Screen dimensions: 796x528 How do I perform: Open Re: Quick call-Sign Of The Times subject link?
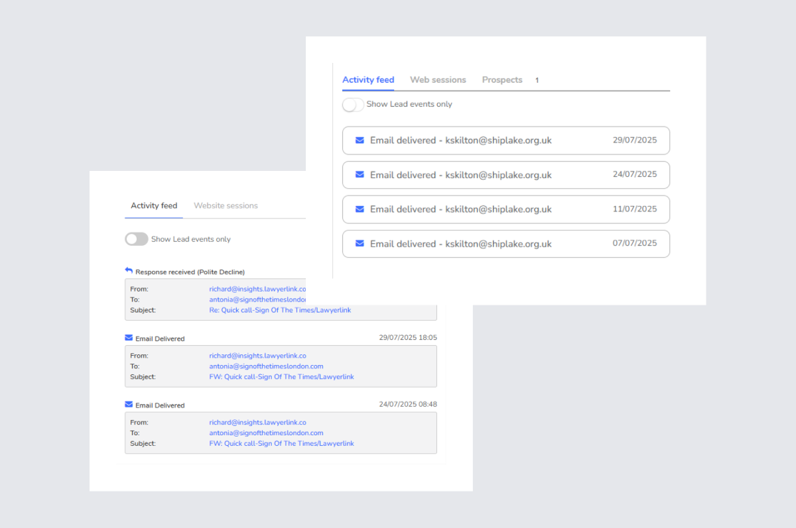[x=280, y=310]
